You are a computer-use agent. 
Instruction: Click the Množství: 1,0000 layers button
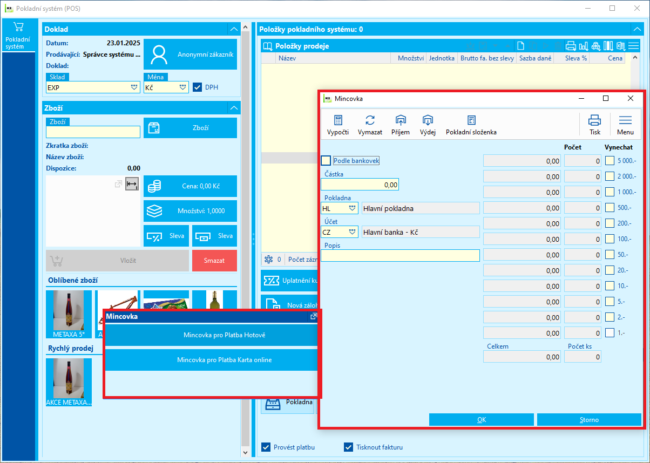click(190, 211)
